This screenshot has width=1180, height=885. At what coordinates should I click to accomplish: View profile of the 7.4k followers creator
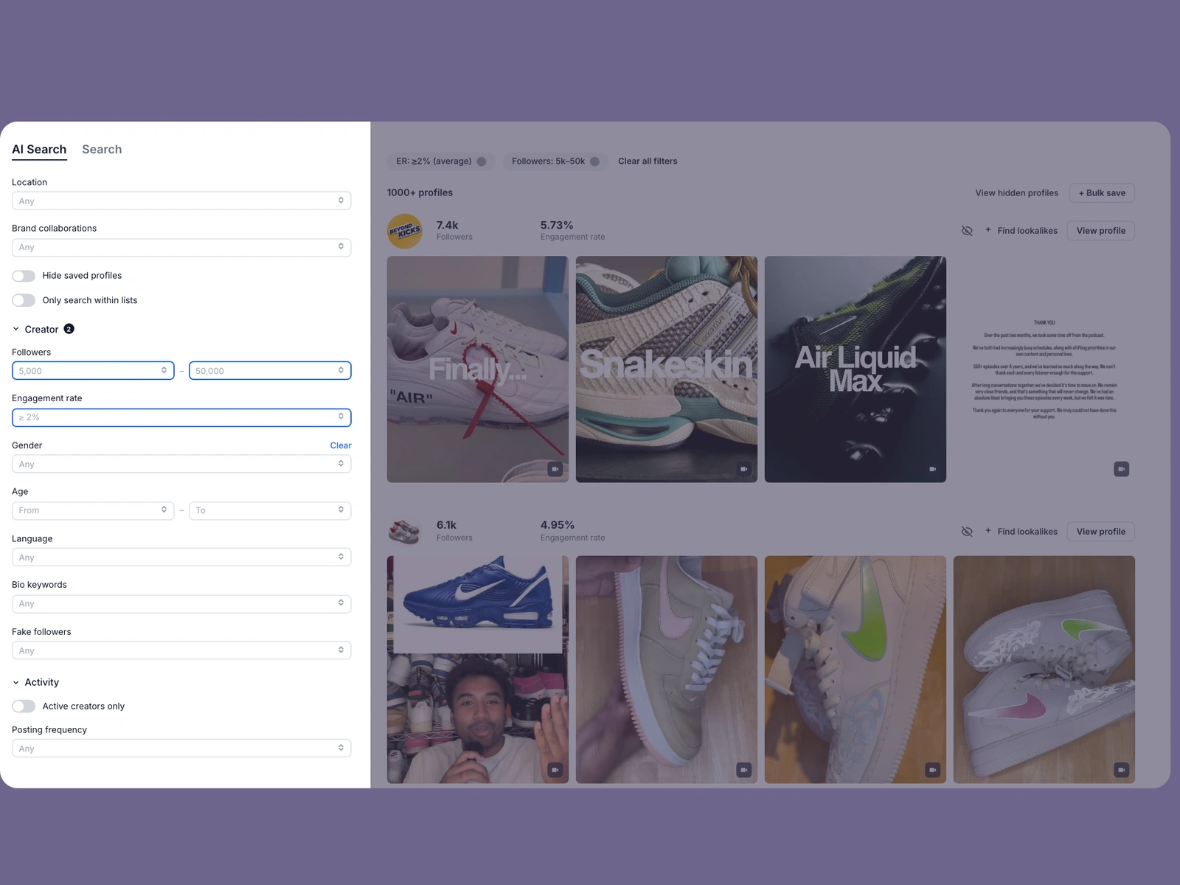[x=1100, y=231]
